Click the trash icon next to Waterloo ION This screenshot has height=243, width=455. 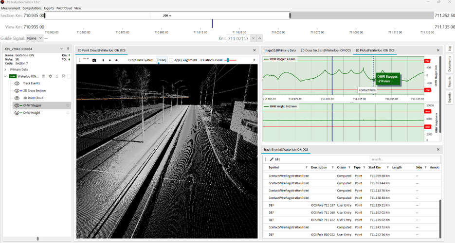tap(43, 76)
